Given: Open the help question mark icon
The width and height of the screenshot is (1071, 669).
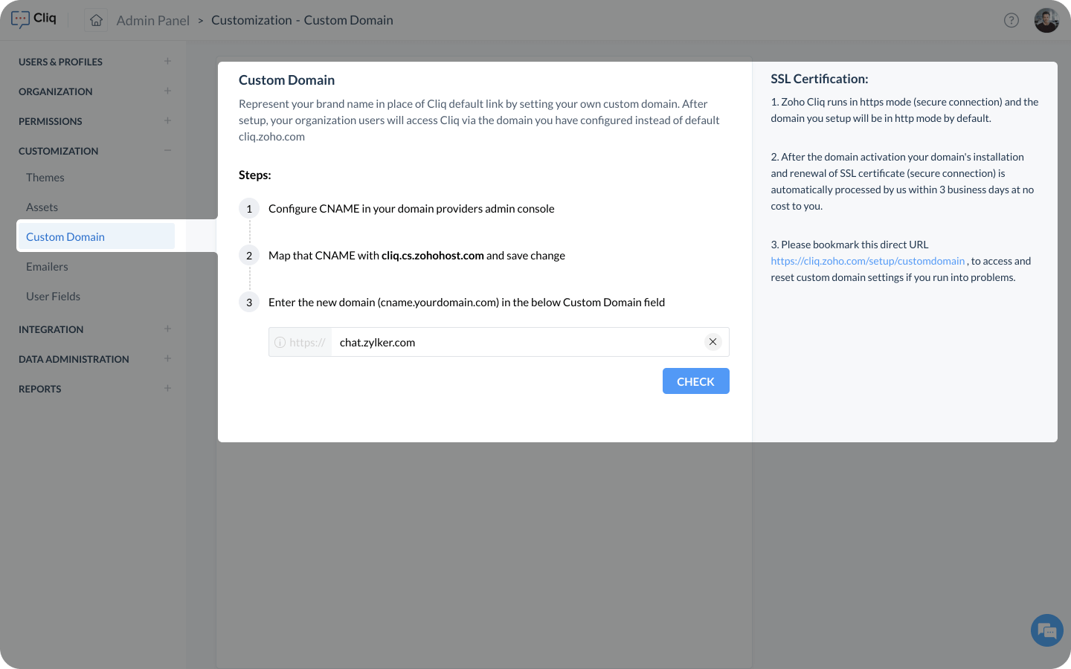Looking at the screenshot, I should (1011, 20).
